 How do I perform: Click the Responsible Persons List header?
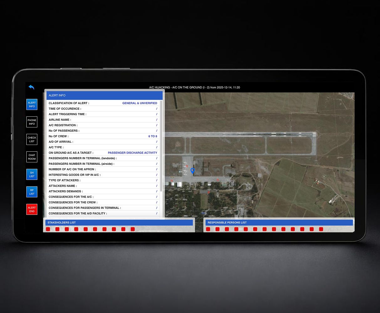tap(279, 223)
